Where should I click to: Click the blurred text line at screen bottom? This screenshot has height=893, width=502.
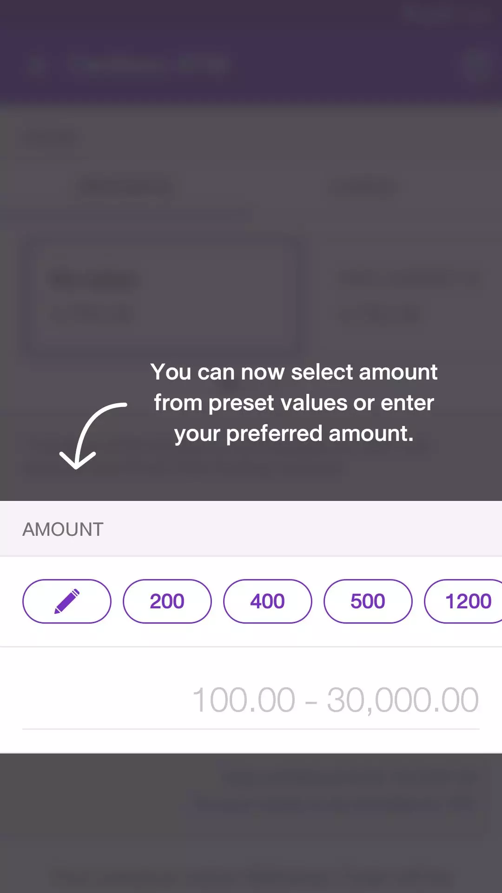point(251,874)
